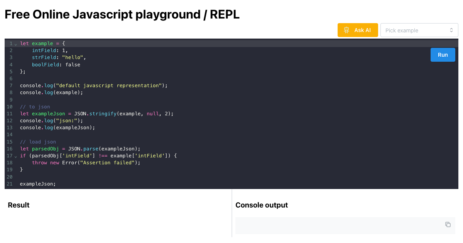463x243 pixels.
Task: Click line number 11 in the gutter
Action: [10, 114]
